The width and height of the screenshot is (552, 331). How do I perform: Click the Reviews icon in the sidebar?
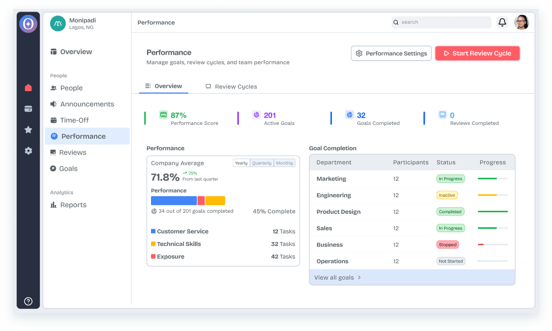click(53, 153)
